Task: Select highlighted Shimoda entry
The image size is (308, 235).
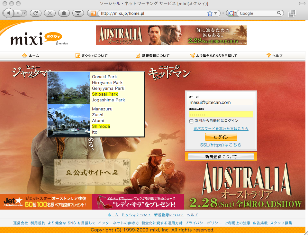Action: coord(101,126)
